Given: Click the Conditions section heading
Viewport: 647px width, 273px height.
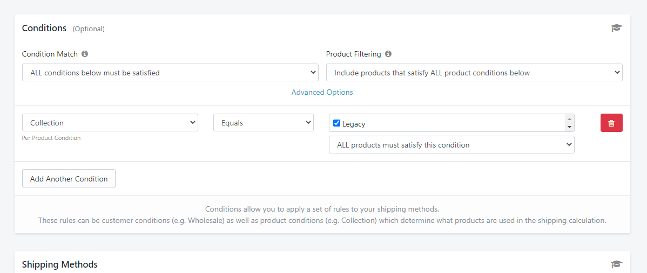Looking at the screenshot, I should [44, 28].
